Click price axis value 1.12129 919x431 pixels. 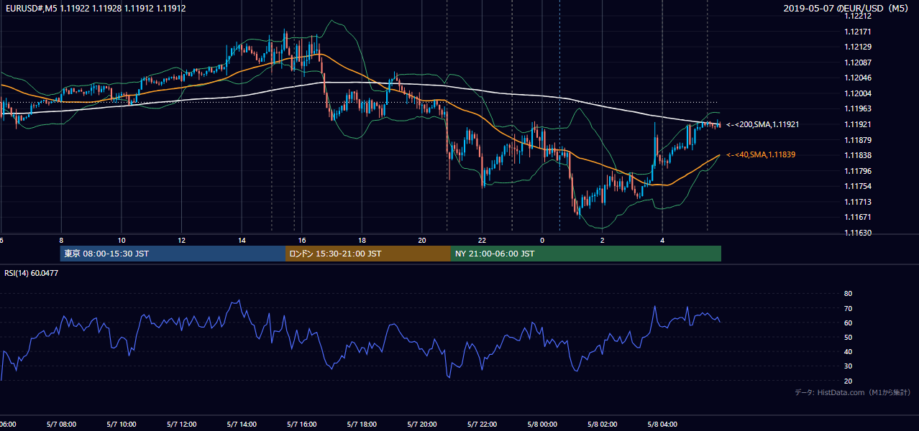coord(859,47)
